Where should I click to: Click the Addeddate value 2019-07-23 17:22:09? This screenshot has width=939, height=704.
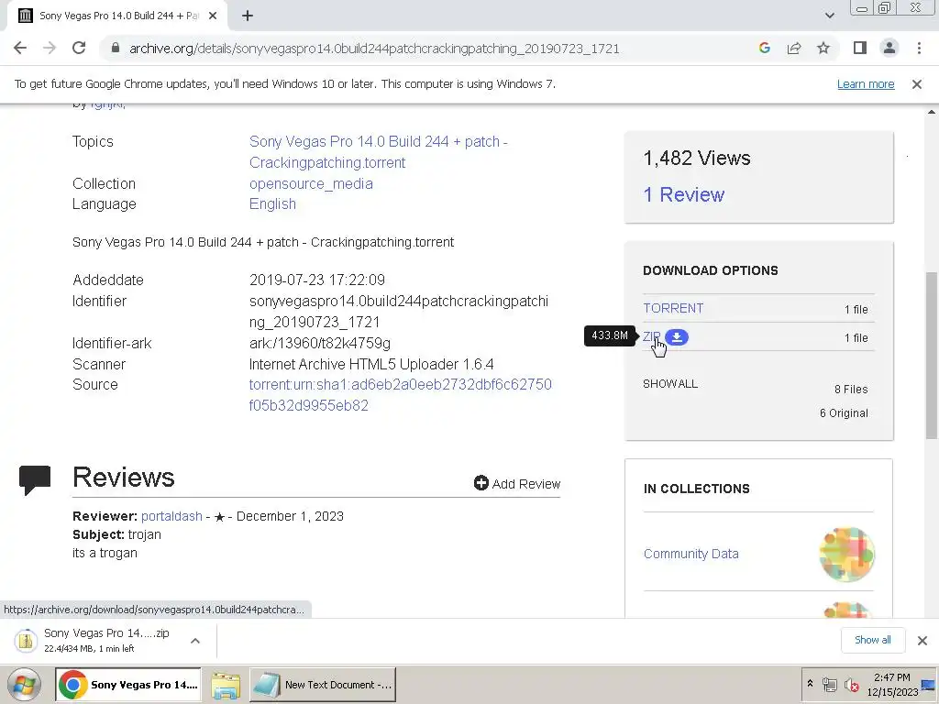[x=316, y=280]
